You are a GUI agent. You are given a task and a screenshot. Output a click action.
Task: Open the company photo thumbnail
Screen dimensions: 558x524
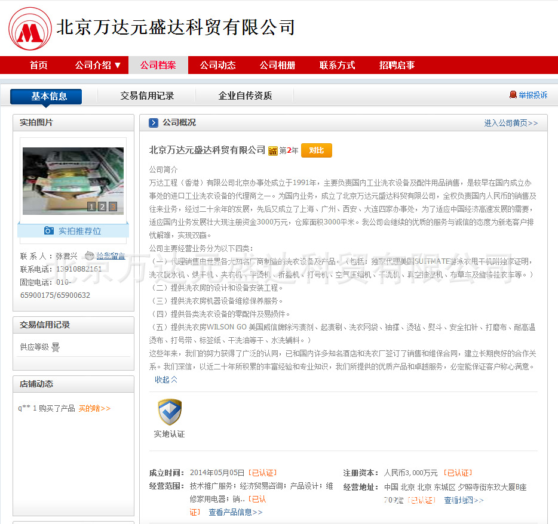pos(73,181)
